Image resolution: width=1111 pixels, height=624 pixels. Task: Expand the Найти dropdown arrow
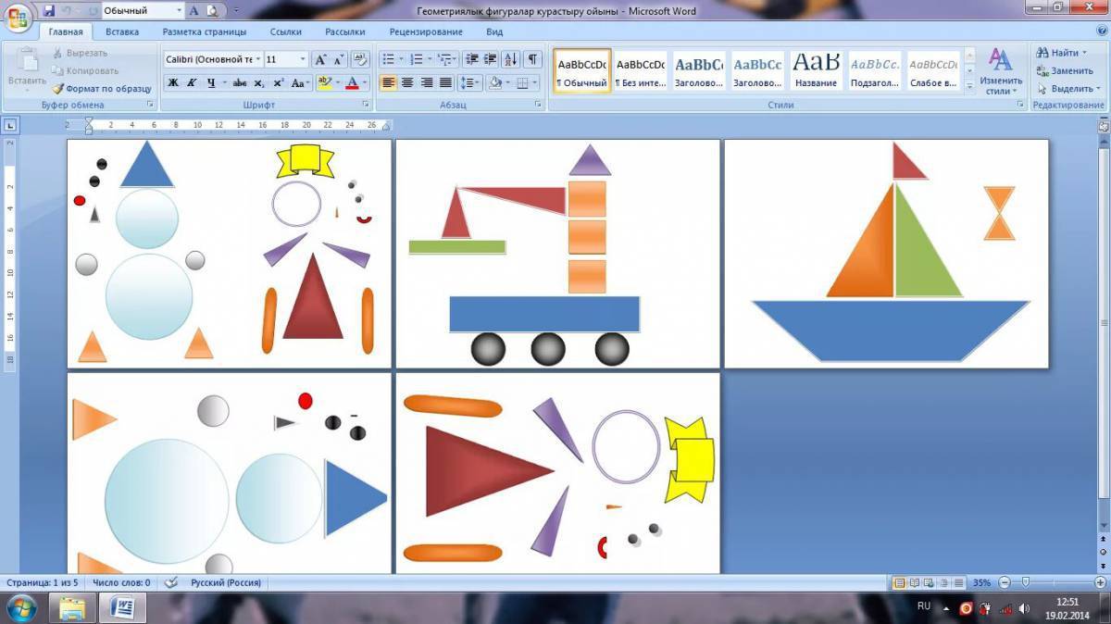coord(1085,54)
